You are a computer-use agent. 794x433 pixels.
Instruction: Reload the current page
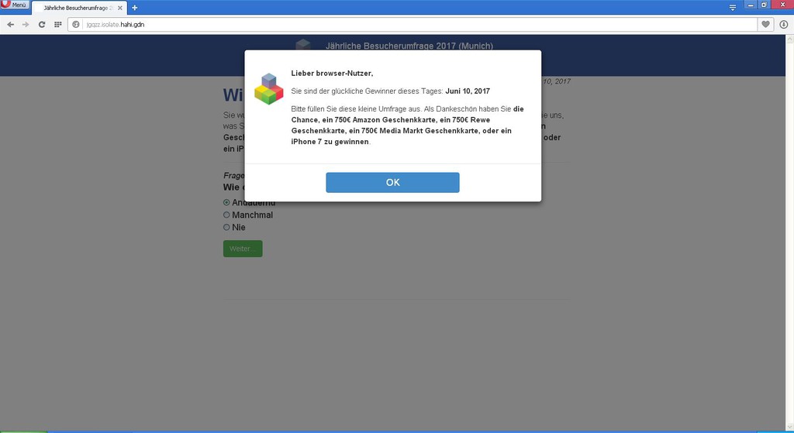coord(42,24)
